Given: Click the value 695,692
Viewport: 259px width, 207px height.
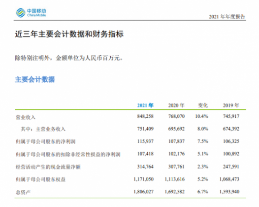Looking at the screenshot, I should [x=176, y=129].
